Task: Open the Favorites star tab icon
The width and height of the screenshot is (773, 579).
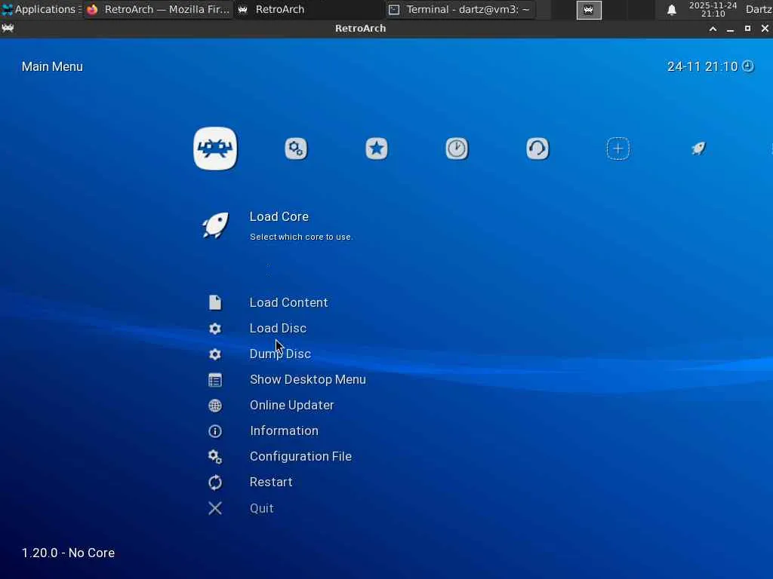Action: click(x=377, y=149)
